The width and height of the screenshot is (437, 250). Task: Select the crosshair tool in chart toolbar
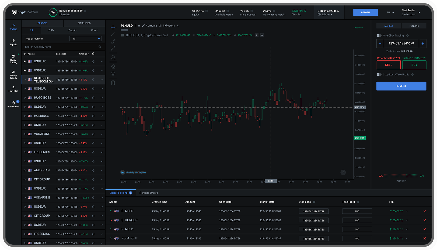[113, 27]
